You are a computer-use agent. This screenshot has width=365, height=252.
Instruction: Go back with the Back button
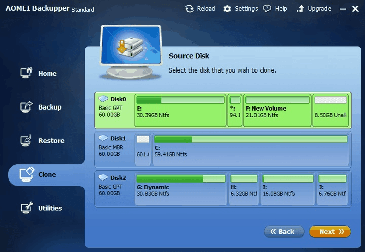pos(284,232)
